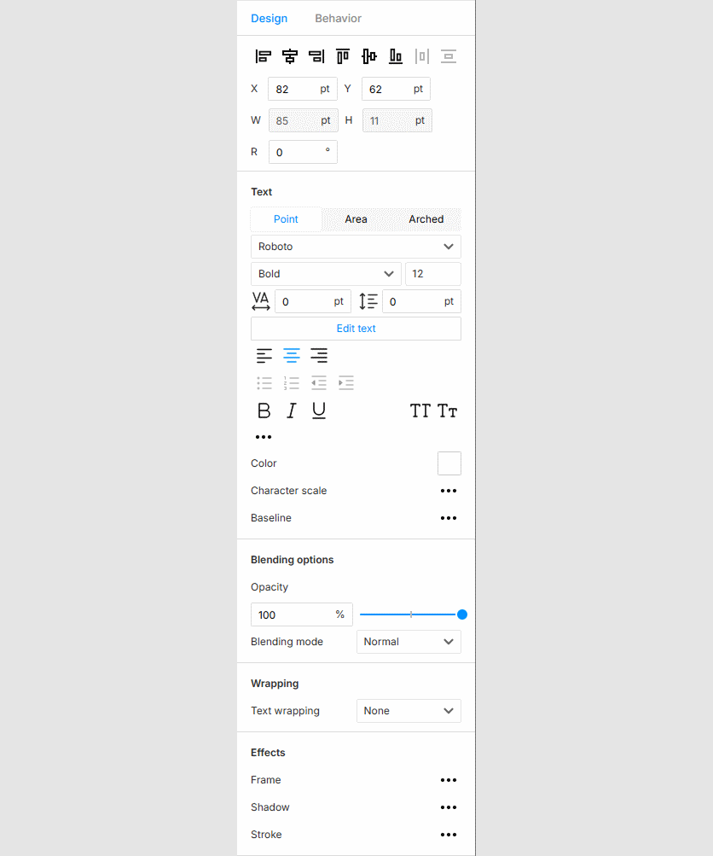Set text alignment to left

[264, 355]
